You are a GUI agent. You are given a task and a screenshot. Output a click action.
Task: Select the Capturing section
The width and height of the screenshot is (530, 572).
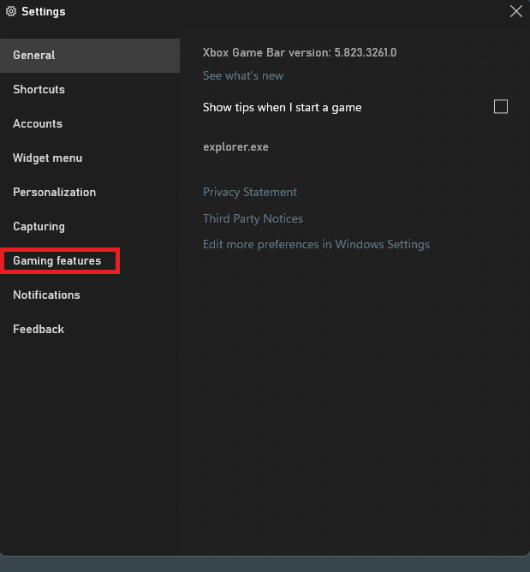tap(90, 227)
